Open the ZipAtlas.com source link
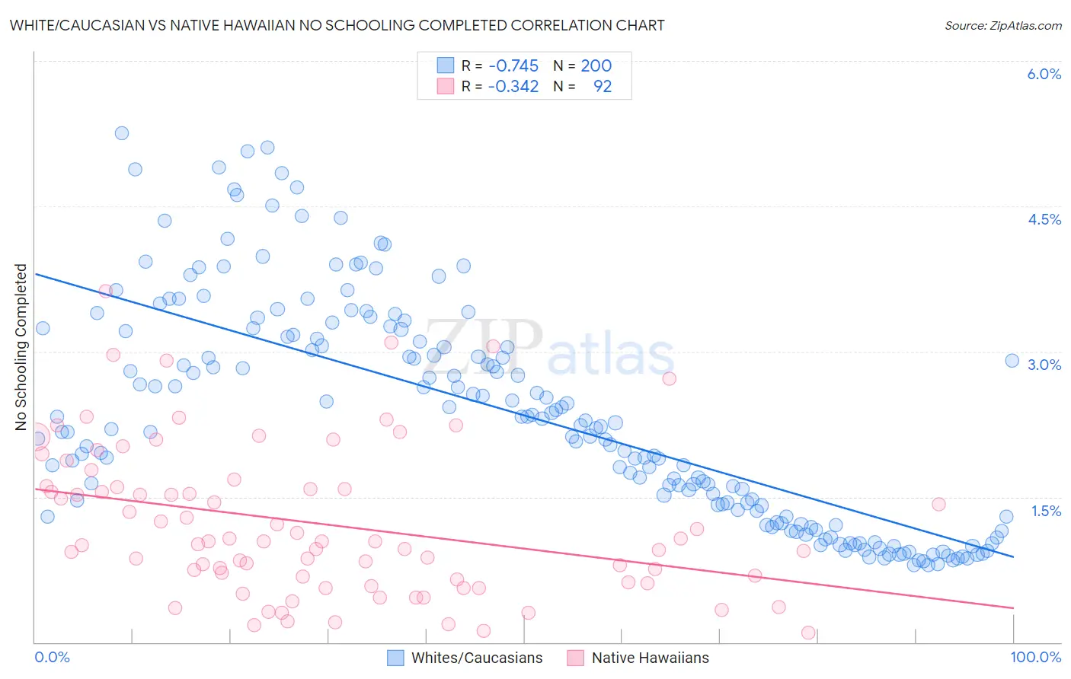The image size is (1071, 679). coord(1003,25)
